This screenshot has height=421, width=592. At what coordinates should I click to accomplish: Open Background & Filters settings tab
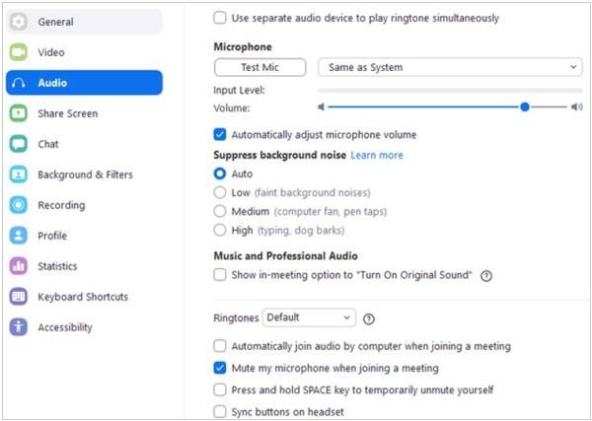(84, 175)
